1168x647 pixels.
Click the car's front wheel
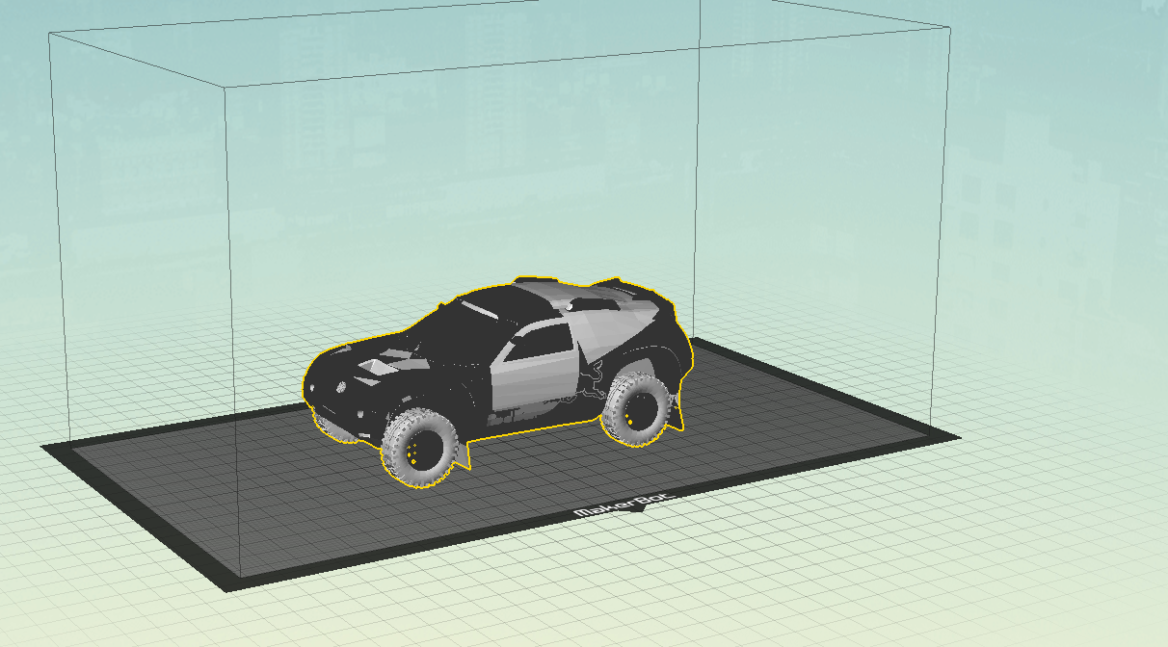[419, 449]
